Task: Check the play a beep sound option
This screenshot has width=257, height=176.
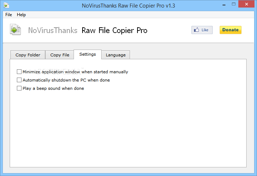Action: (x=19, y=88)
